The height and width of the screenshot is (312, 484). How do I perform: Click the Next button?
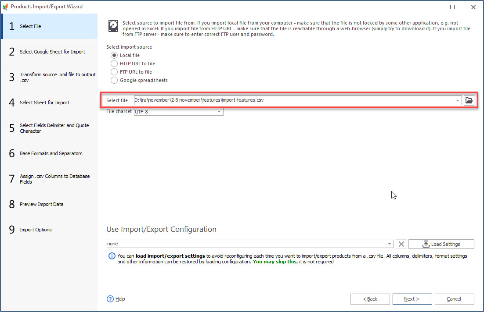[x=412, y=299]
